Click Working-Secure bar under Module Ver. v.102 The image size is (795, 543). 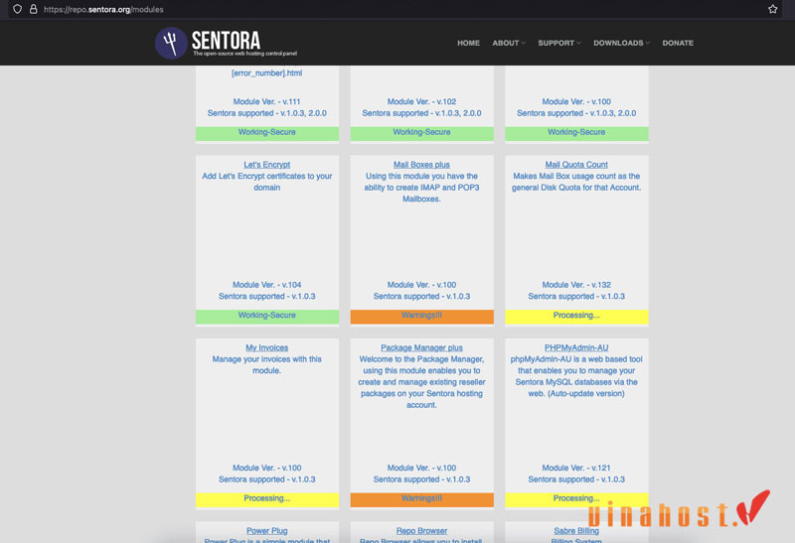[421, 133]
